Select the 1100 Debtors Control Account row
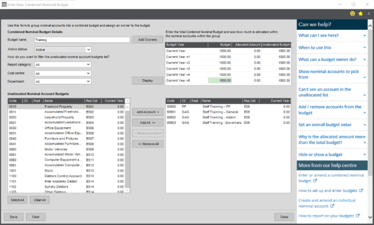 click(x=67, y=176)
